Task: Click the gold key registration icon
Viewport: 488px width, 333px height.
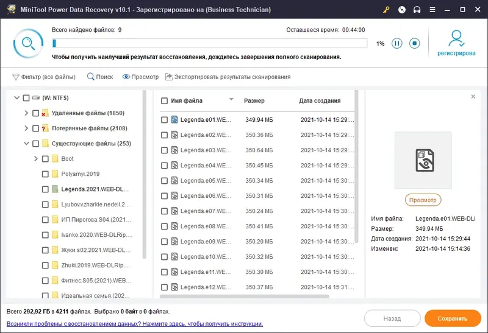Action: point(386,10)
